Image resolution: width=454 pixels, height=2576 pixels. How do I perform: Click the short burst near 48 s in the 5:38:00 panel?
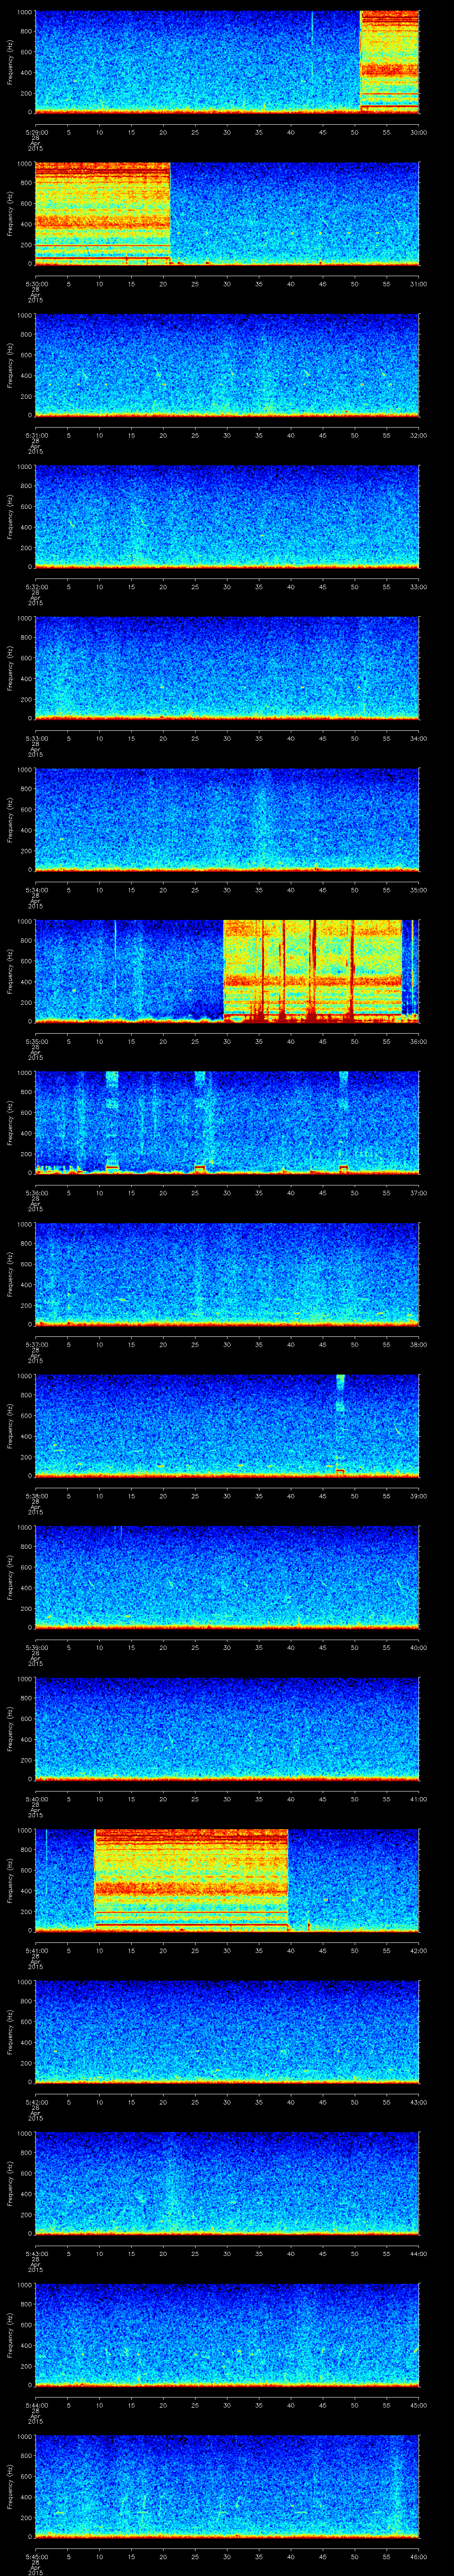point(340,1425)
